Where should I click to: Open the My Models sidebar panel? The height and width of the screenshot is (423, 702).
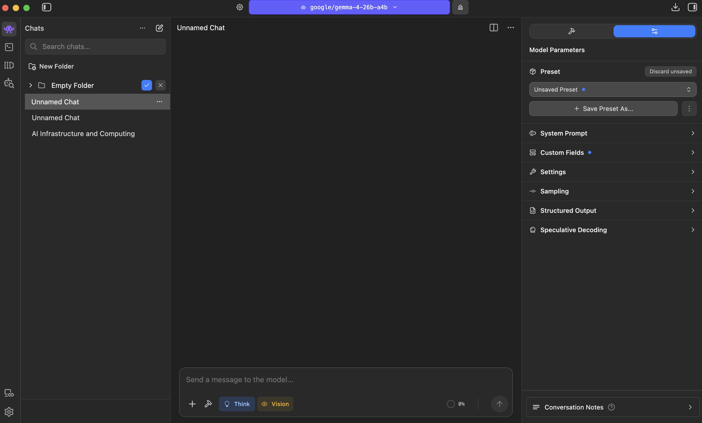coord(9,65)
